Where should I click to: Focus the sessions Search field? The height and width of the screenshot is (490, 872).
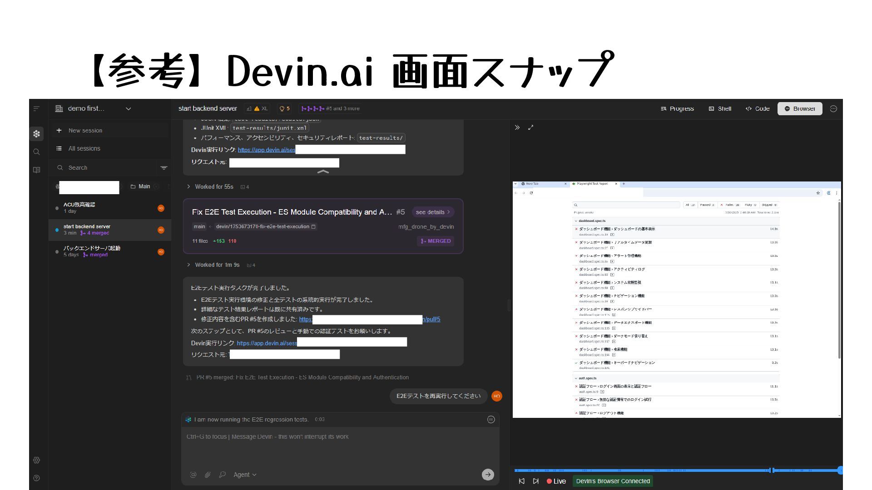coord(105,167)
